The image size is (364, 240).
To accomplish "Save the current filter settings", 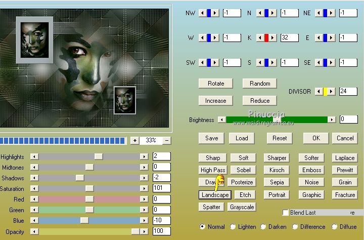I will [211, 138].
